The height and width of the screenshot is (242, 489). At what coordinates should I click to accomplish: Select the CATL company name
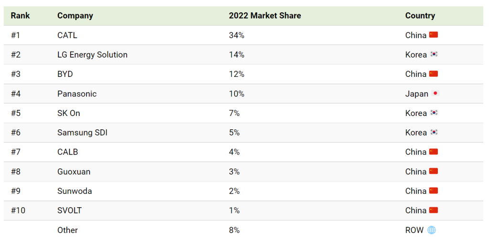pos(67,35)
